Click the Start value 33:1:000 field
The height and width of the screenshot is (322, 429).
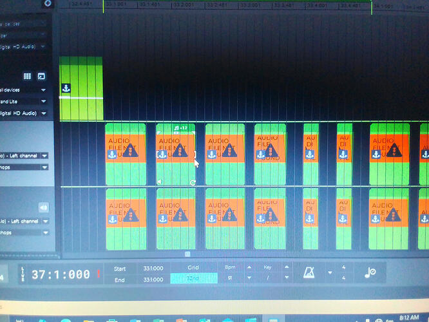point(153,269)
